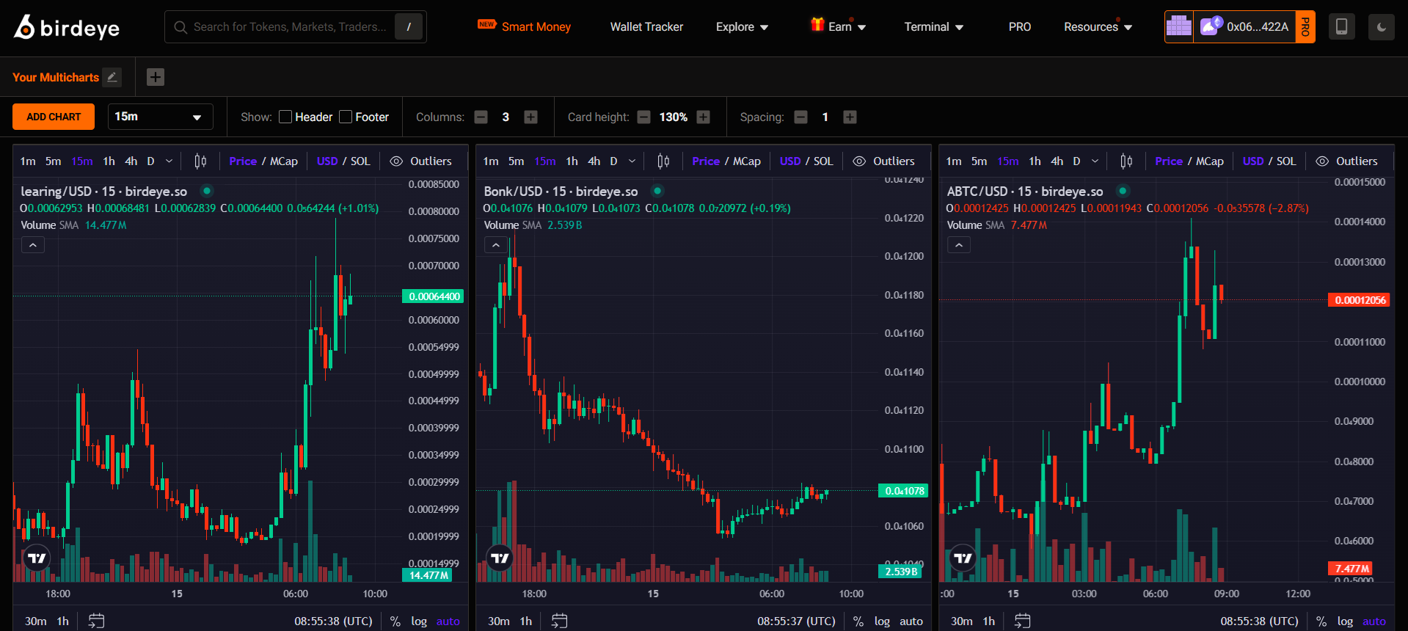Open wallet 0x06...422A account button
This screenshot has height=631, width=1408.
1247,27
